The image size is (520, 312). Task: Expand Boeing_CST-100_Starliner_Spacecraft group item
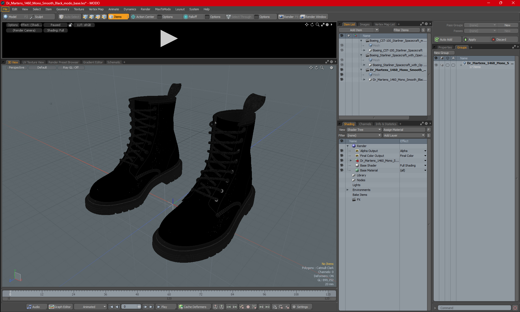(x=364, y=50)
